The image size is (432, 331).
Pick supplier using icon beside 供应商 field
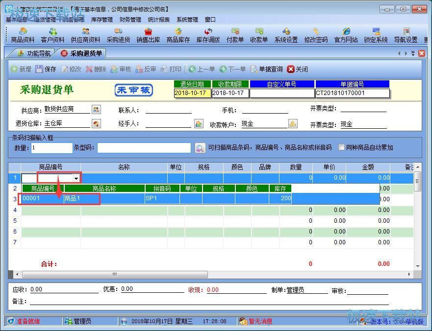pyautogui.click(x=96, y=110)
